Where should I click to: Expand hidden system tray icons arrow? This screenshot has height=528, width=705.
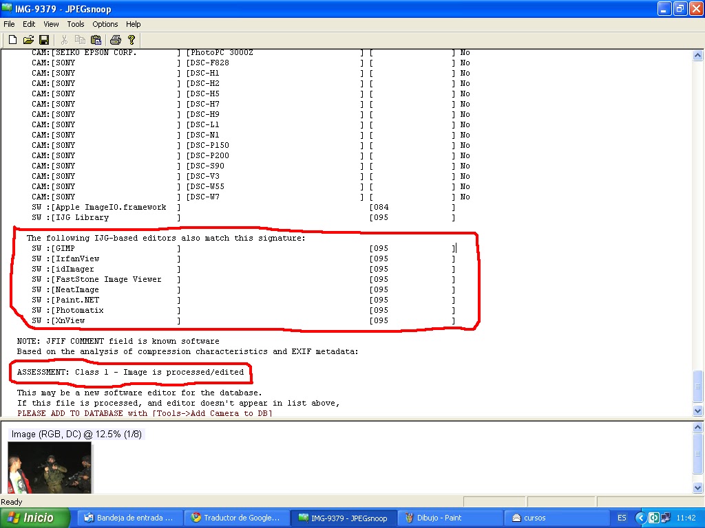pyautogui.click(x=641, y=518)
